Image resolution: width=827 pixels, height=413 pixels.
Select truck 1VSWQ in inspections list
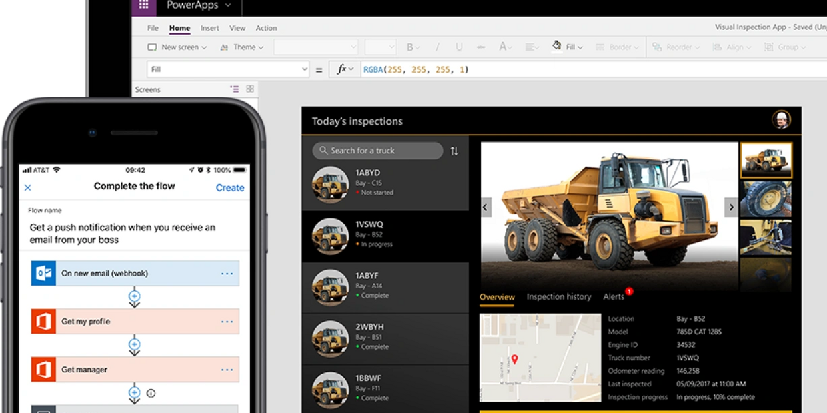[x=385, y=236]
